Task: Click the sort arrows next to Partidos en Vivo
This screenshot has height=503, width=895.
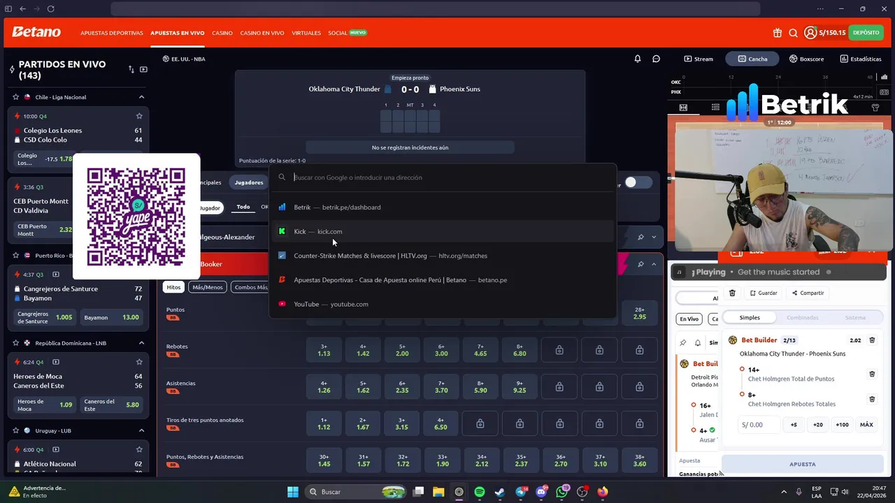Action: pyautogui.click(x=131, y=69)
